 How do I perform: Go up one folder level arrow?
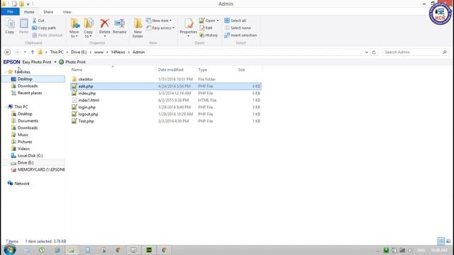(33, 52)
